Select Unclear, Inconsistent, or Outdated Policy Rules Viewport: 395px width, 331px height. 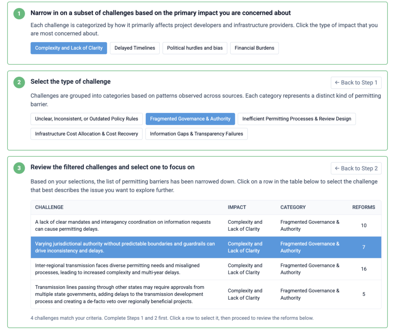tap(86, 119)
